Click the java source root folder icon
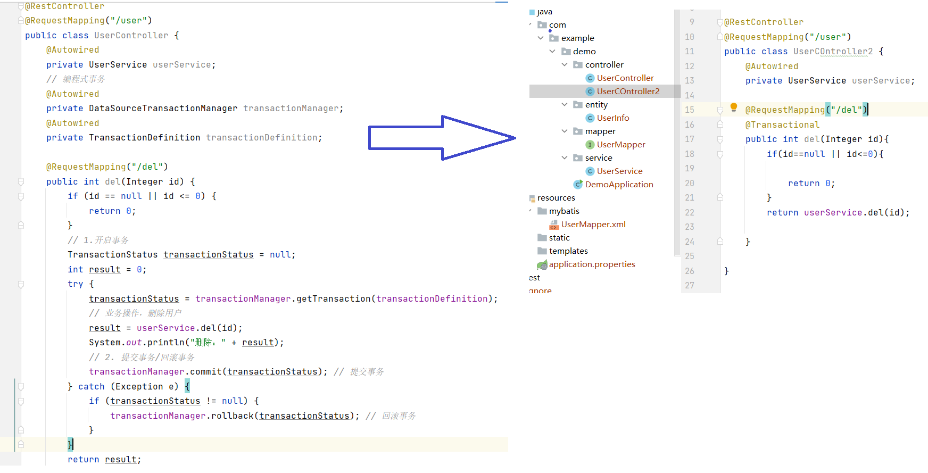This screenshot has height=473, width=928. pos(532,12)
